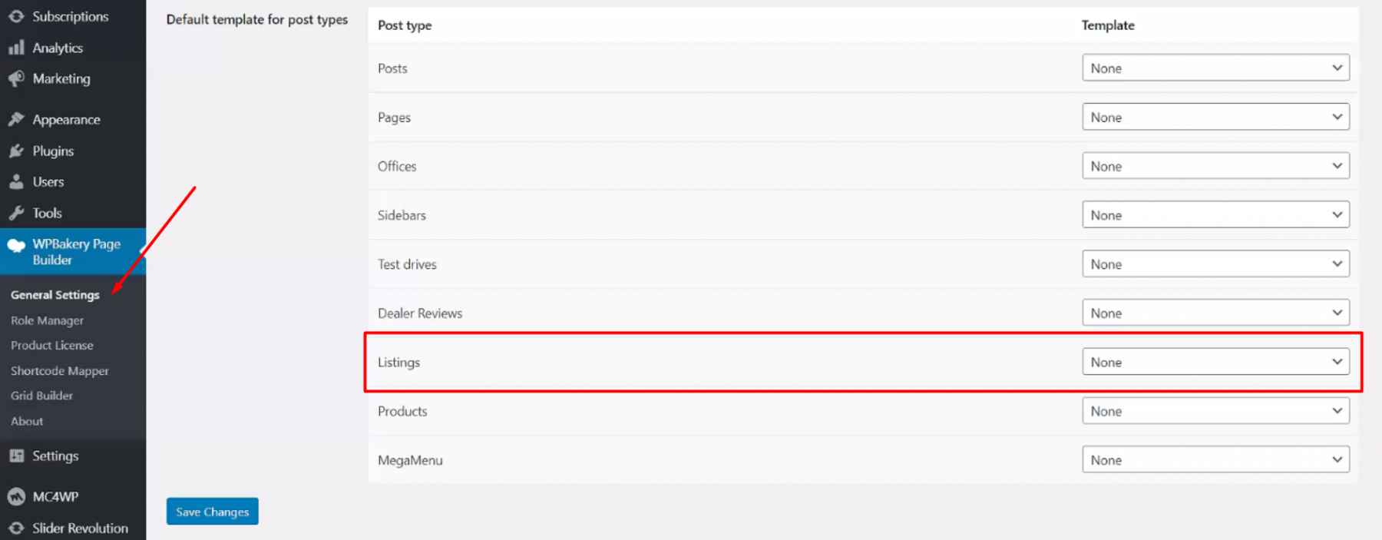
Task: Click the Slider Revolution icon
Action: (16, 528)
